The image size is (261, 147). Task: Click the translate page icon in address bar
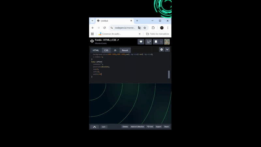[x=139, y=28]
